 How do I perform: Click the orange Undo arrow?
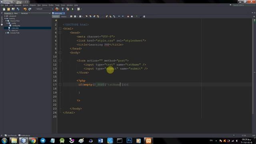coord(25,9)
